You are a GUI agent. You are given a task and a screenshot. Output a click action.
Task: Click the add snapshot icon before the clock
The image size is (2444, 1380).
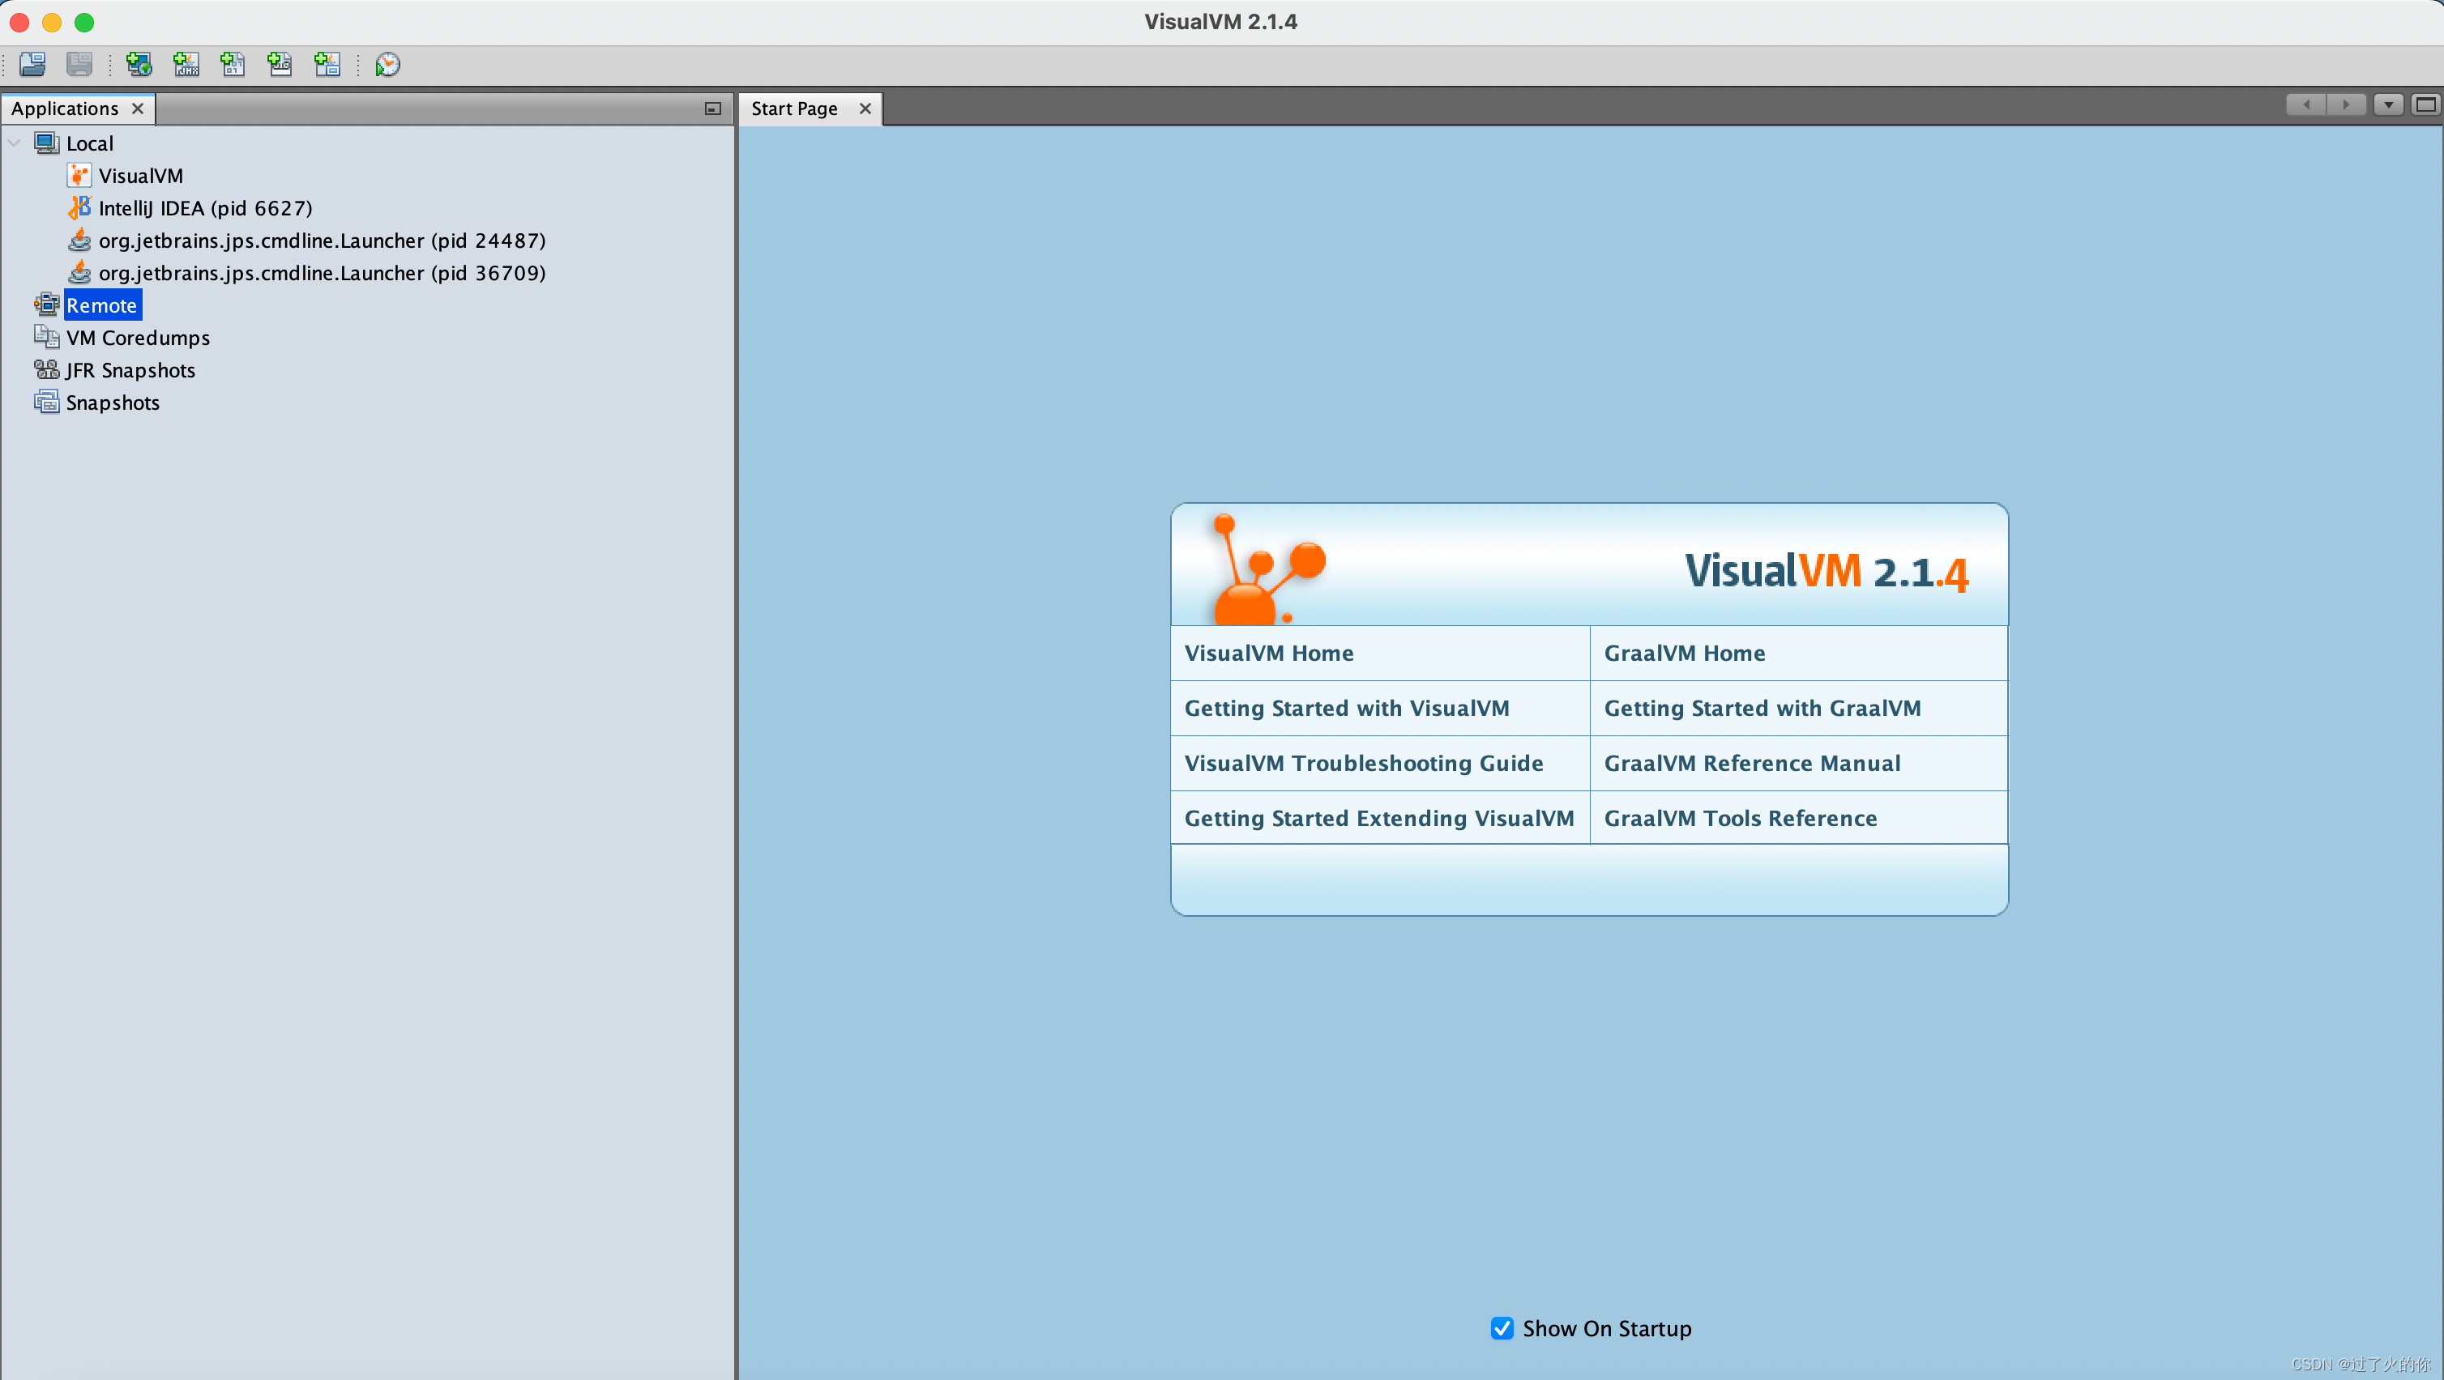point(327,65)
